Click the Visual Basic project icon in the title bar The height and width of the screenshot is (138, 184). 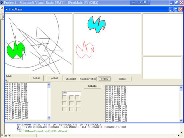tap(2, 3)
